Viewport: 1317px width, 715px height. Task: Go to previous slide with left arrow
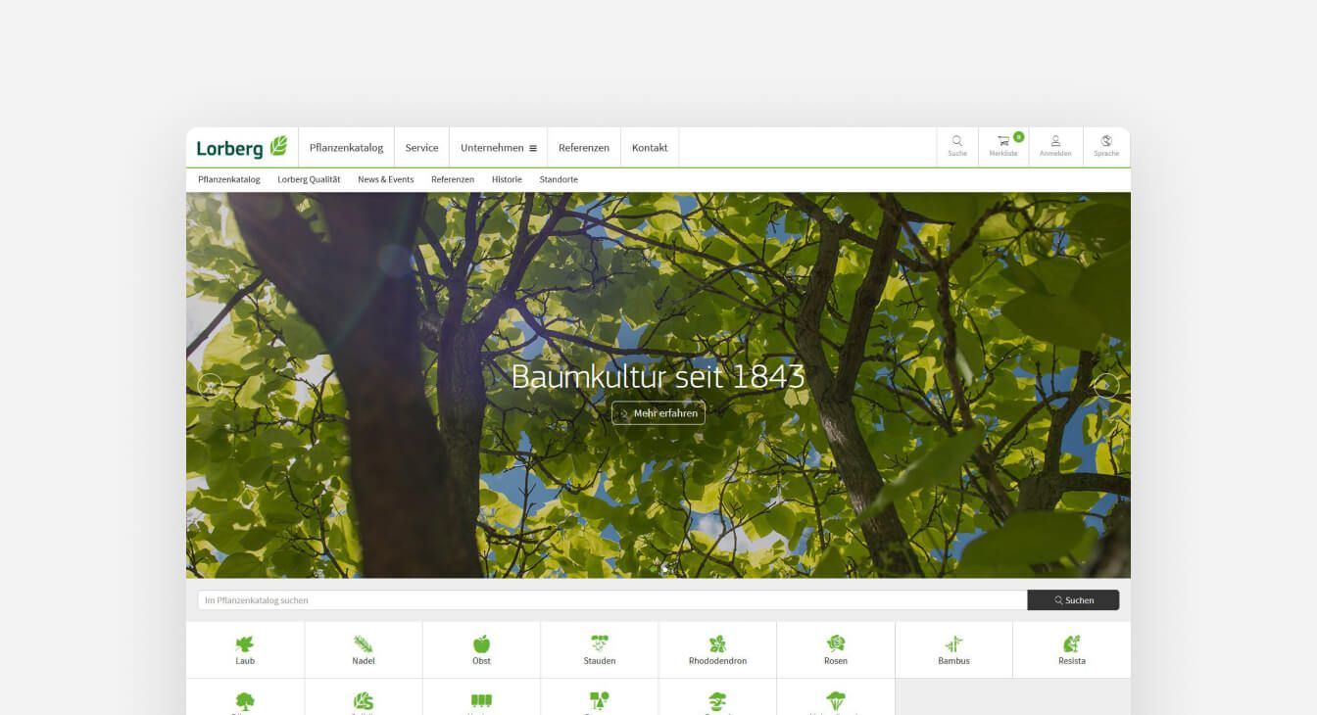click(210, 386)
